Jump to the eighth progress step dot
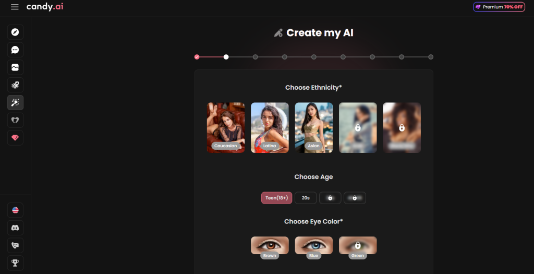The width and height of the screenshot is (534, 274). coord(402,57)
